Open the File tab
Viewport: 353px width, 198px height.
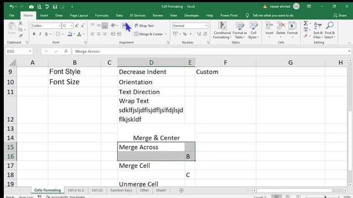click(12, 15)
